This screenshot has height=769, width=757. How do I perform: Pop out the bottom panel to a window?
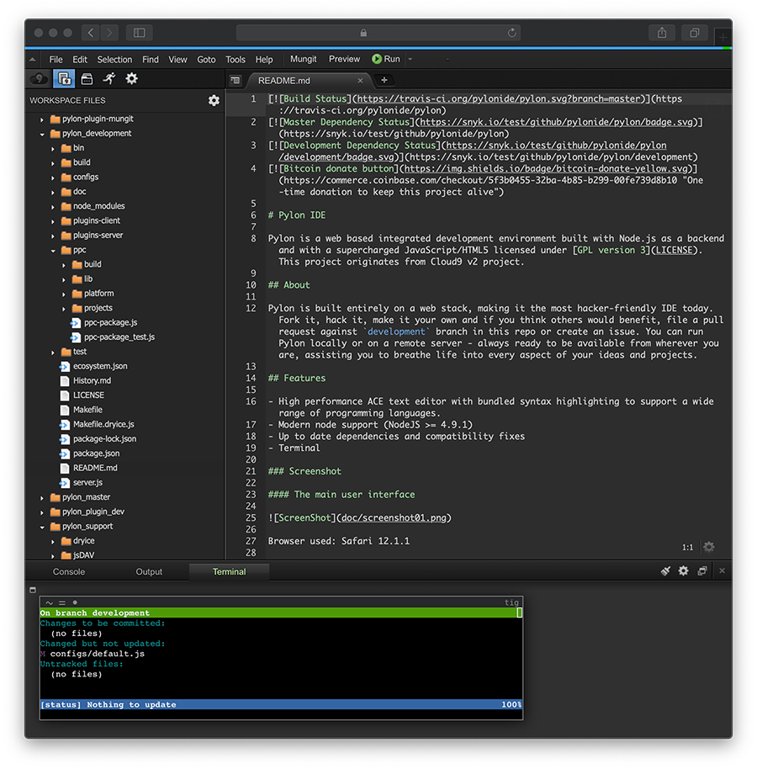pos(702,571)
